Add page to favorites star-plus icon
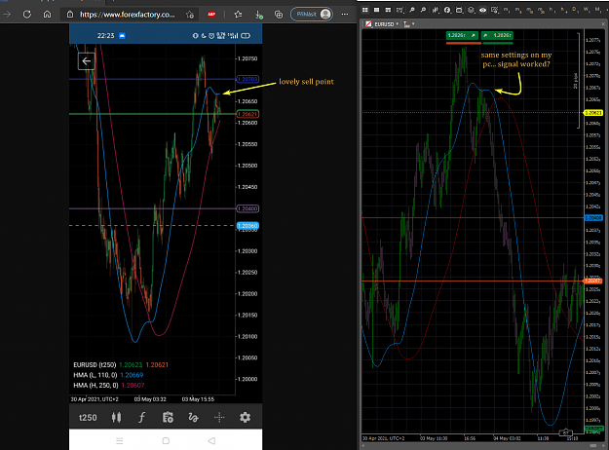The height and width of the screenshot is (450, 609). [x=190, y=15]
